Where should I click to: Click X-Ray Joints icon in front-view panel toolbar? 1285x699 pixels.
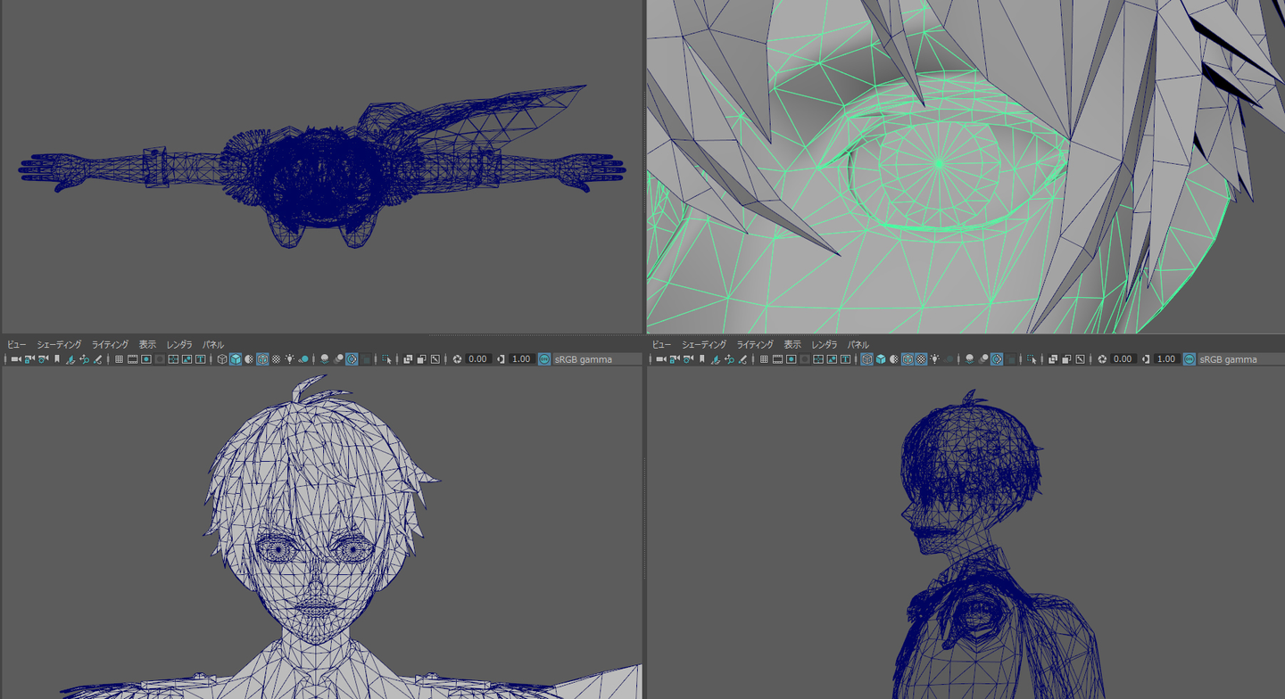tap(435, 359)
